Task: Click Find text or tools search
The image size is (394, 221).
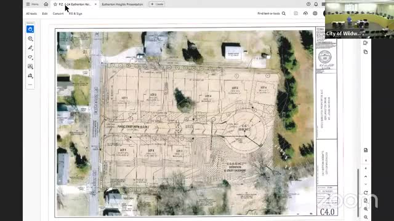Action: (x=271, y=14)
